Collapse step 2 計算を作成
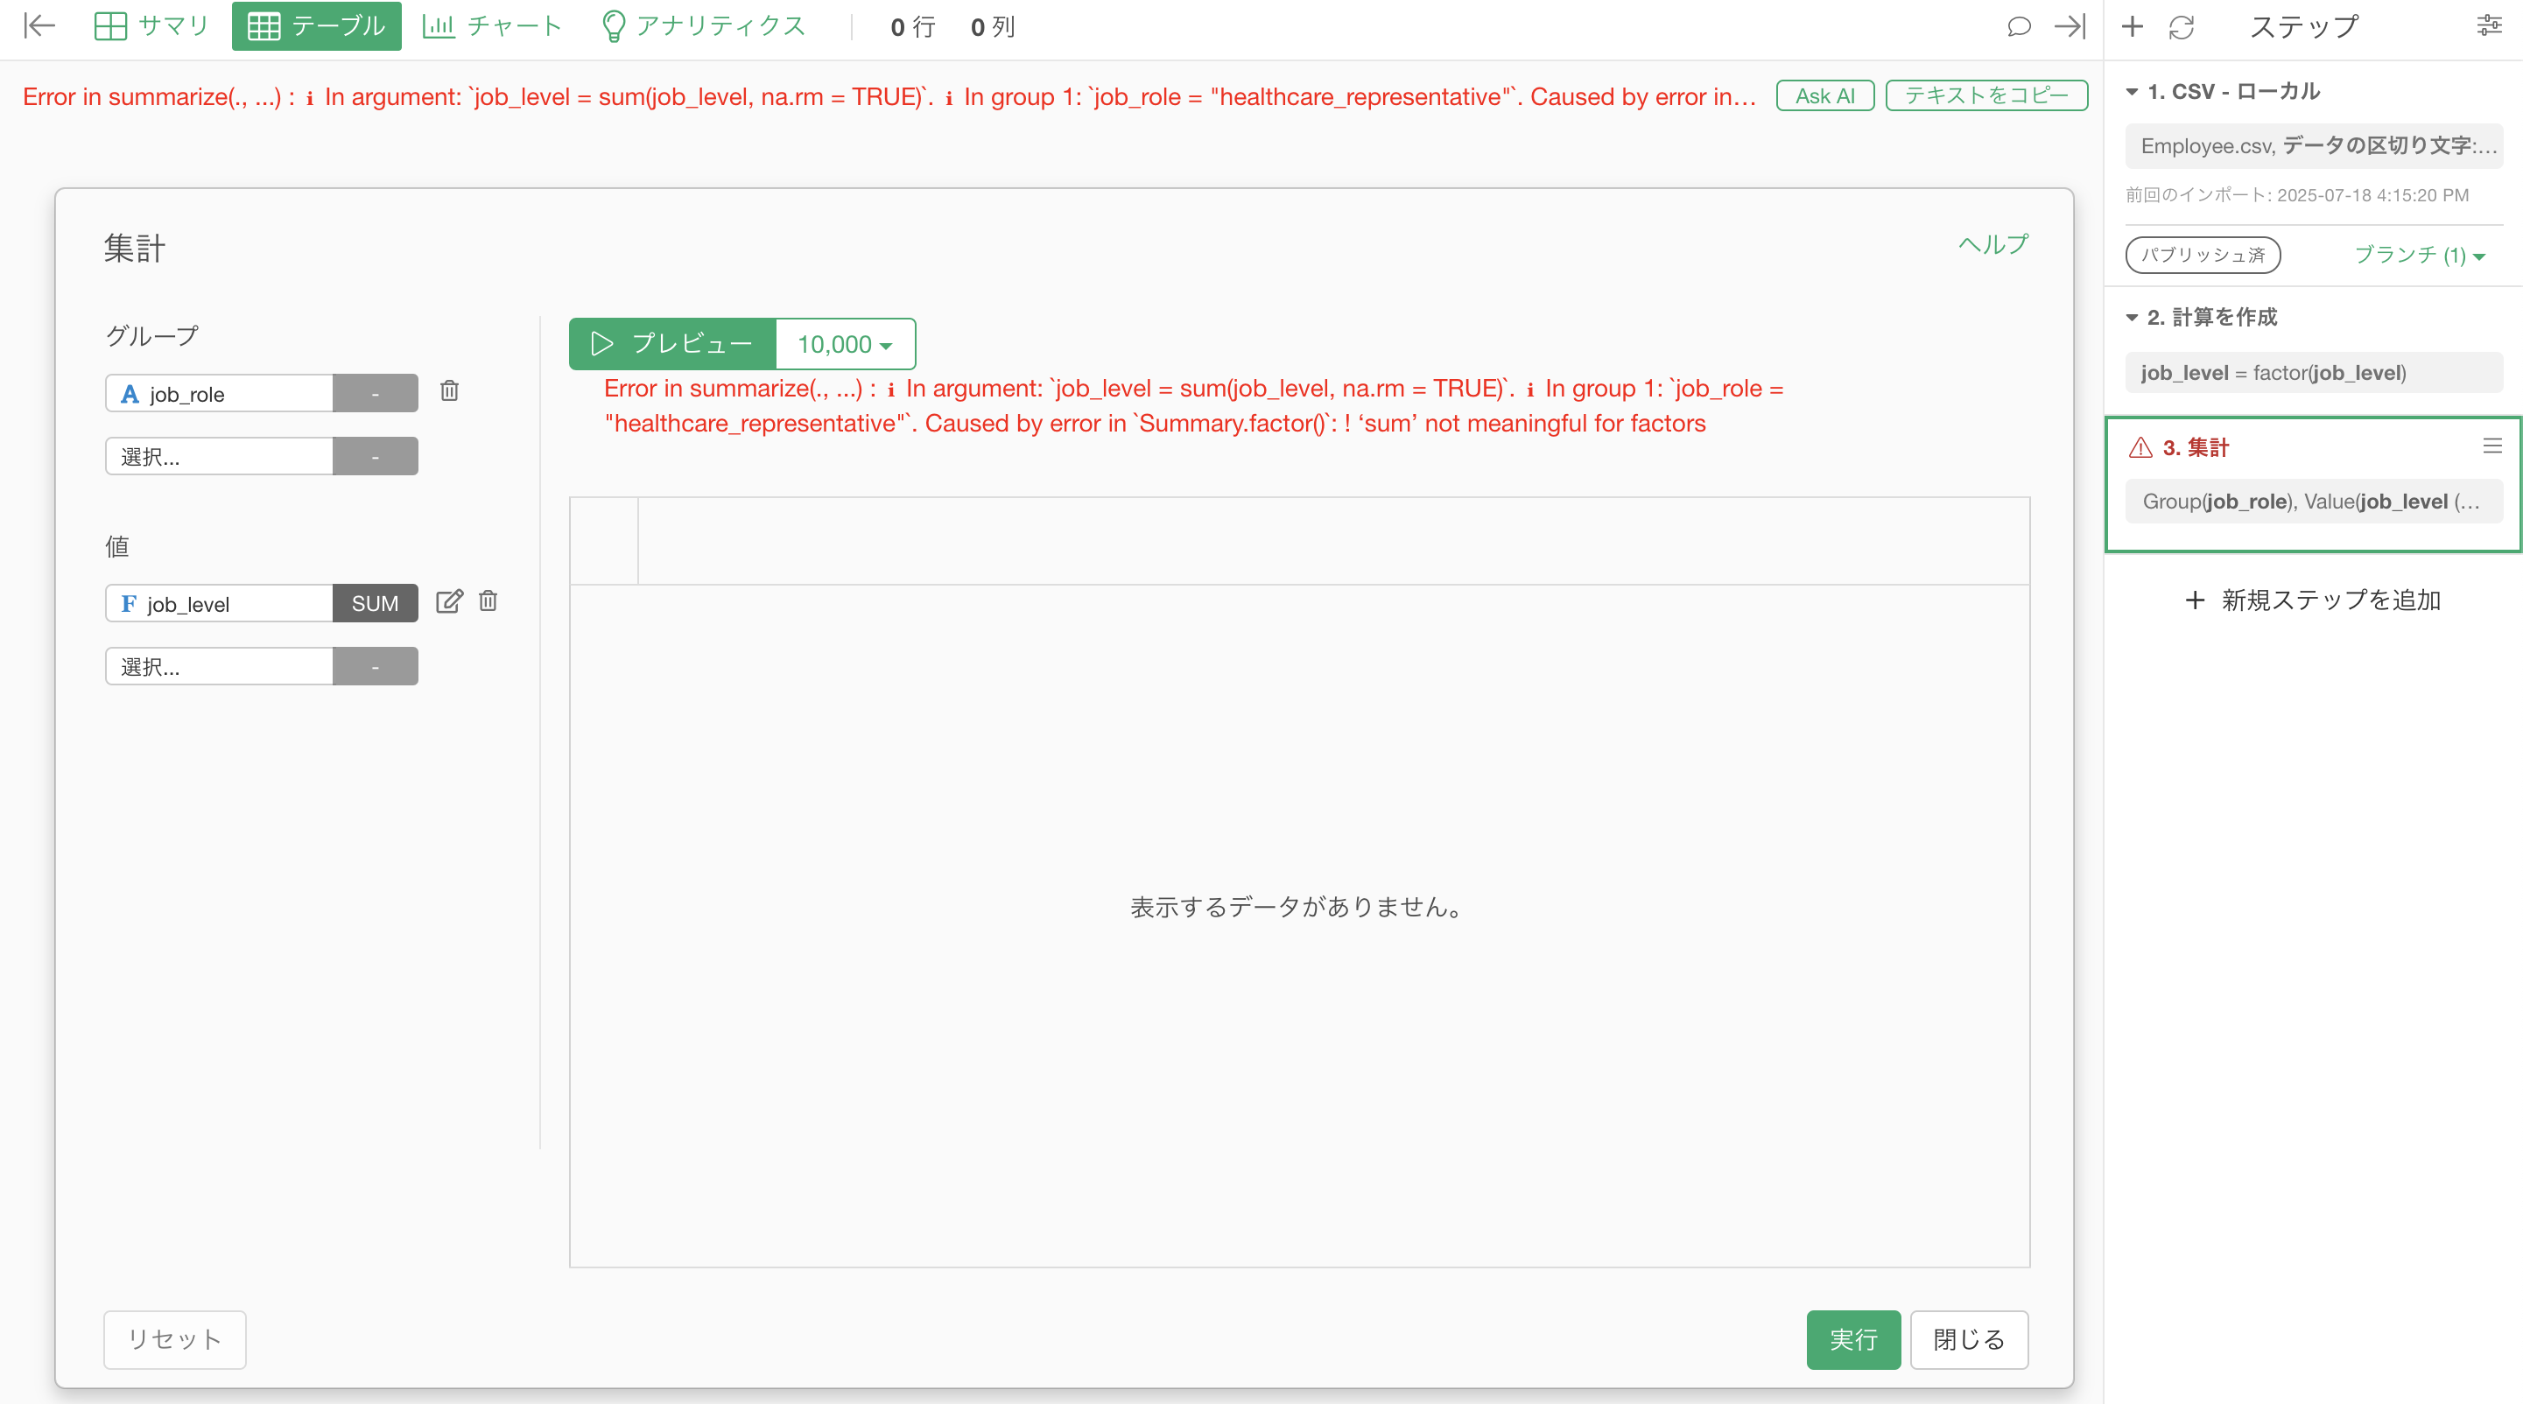Viewport: 2523px width, 1404px height. pyautogui.click(x=2133, y=317)
